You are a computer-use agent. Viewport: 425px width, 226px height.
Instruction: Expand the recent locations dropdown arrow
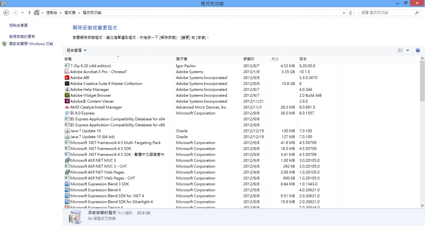coord(22,13)
